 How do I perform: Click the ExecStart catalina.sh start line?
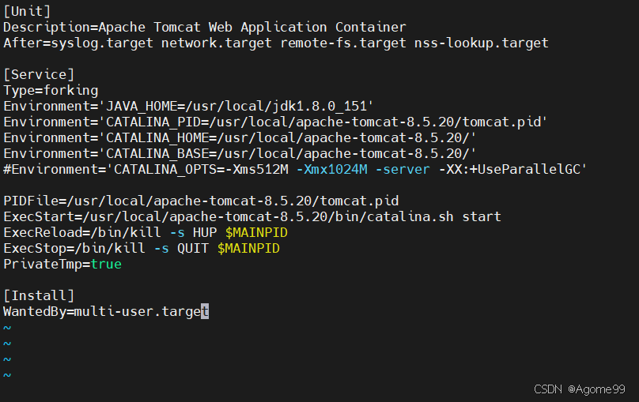[x=251, y=217]
